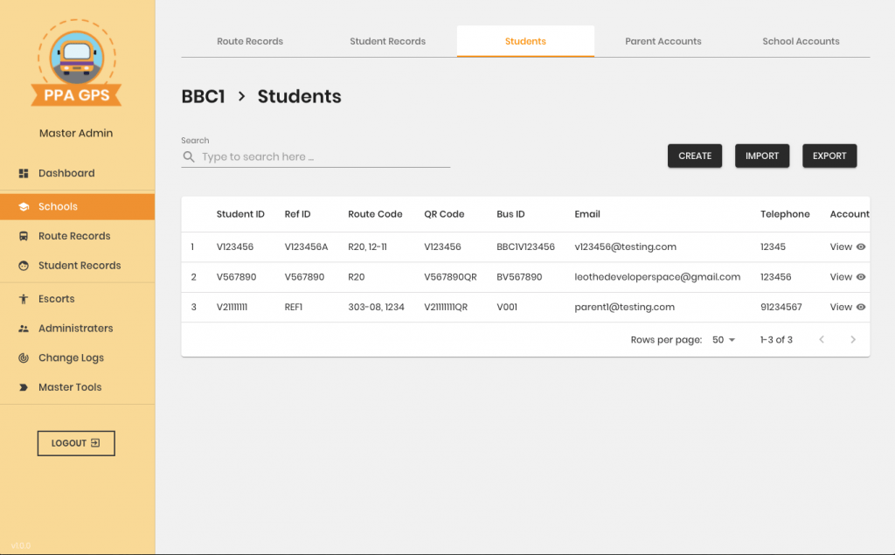Go to the next table page
The image size is (895, 555).
pyautogui.click(x=853, y=340)
